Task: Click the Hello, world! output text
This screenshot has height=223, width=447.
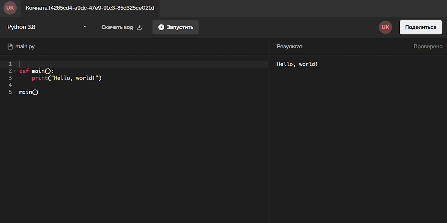Action: coord(297,64)
